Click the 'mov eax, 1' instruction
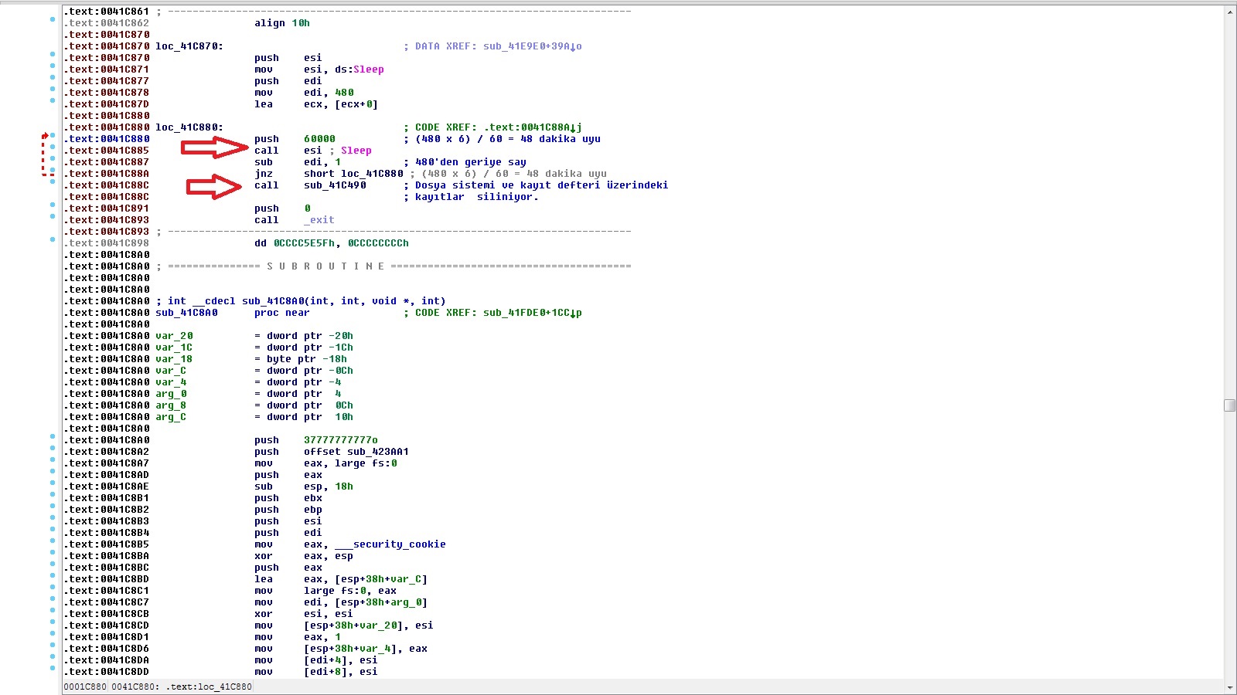 pos(298,637)
